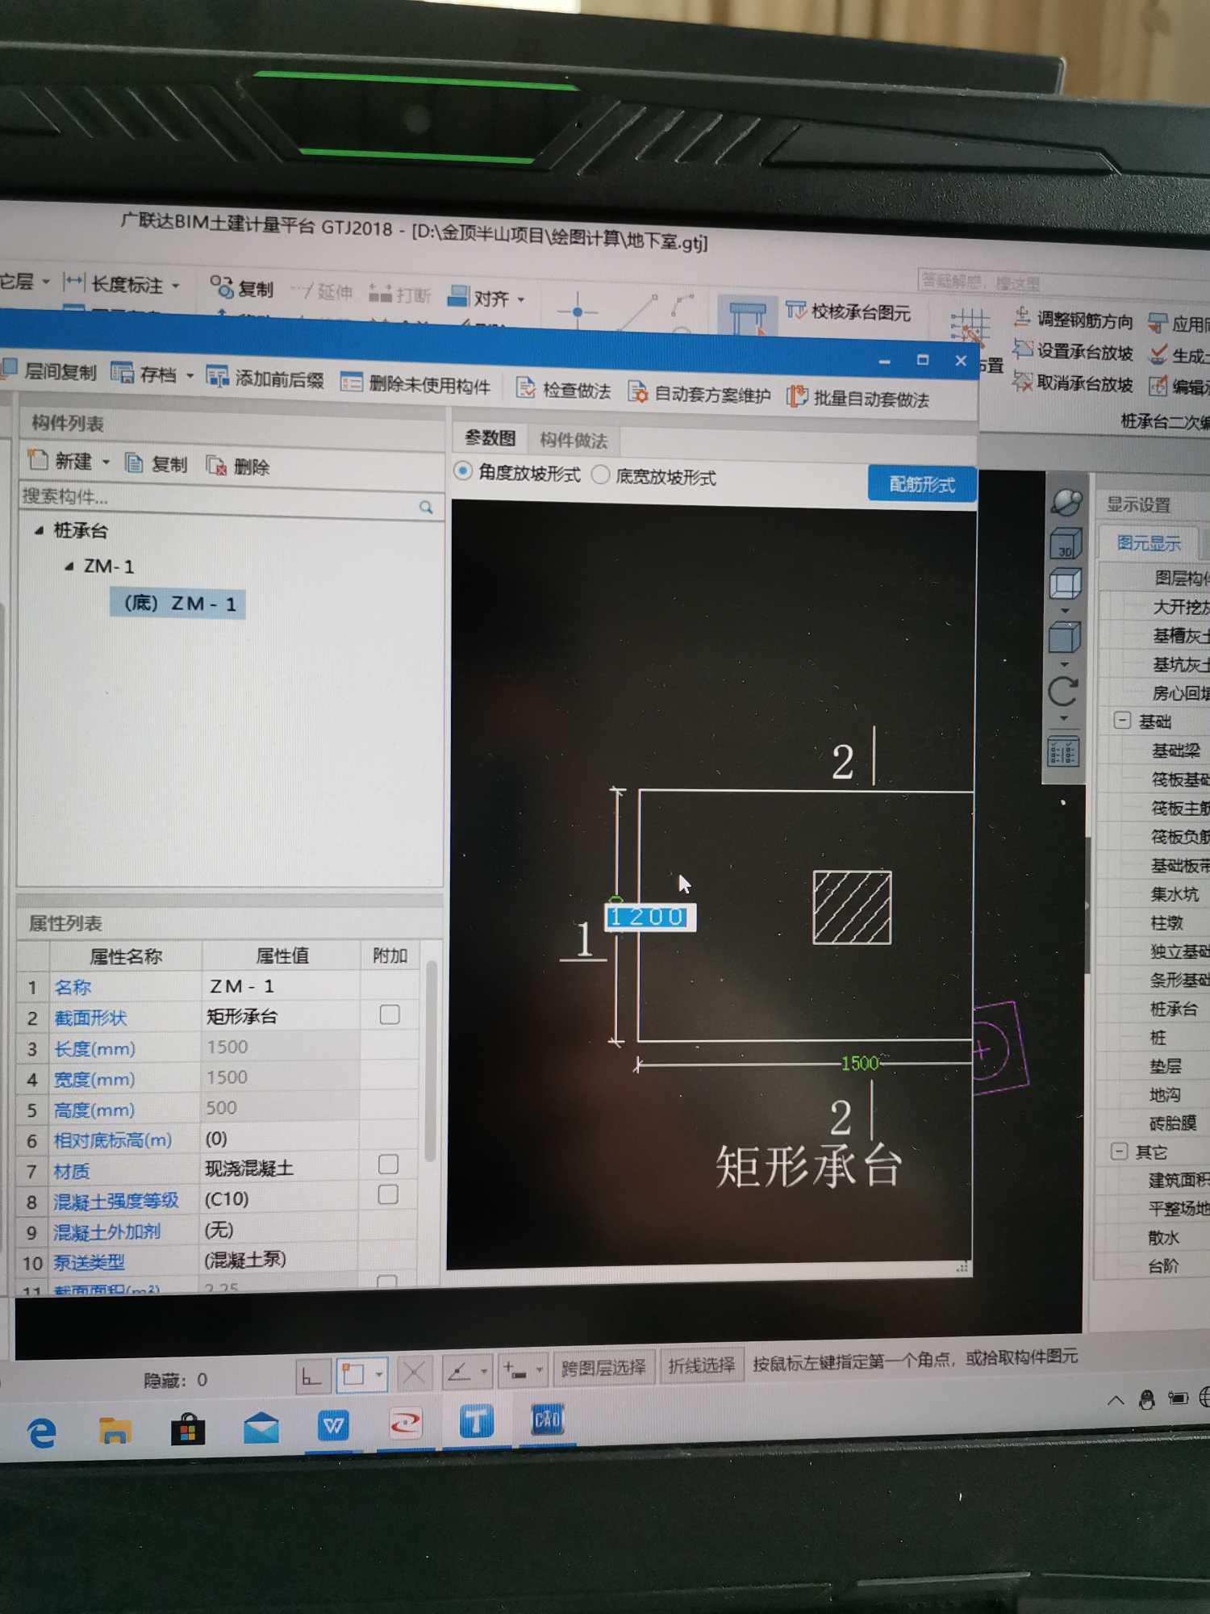Image resolution: width=1210 pixels, height=1614 pixels.
Task: Click the CAD app taskbar icon
Action: [x=547, y=1420]
